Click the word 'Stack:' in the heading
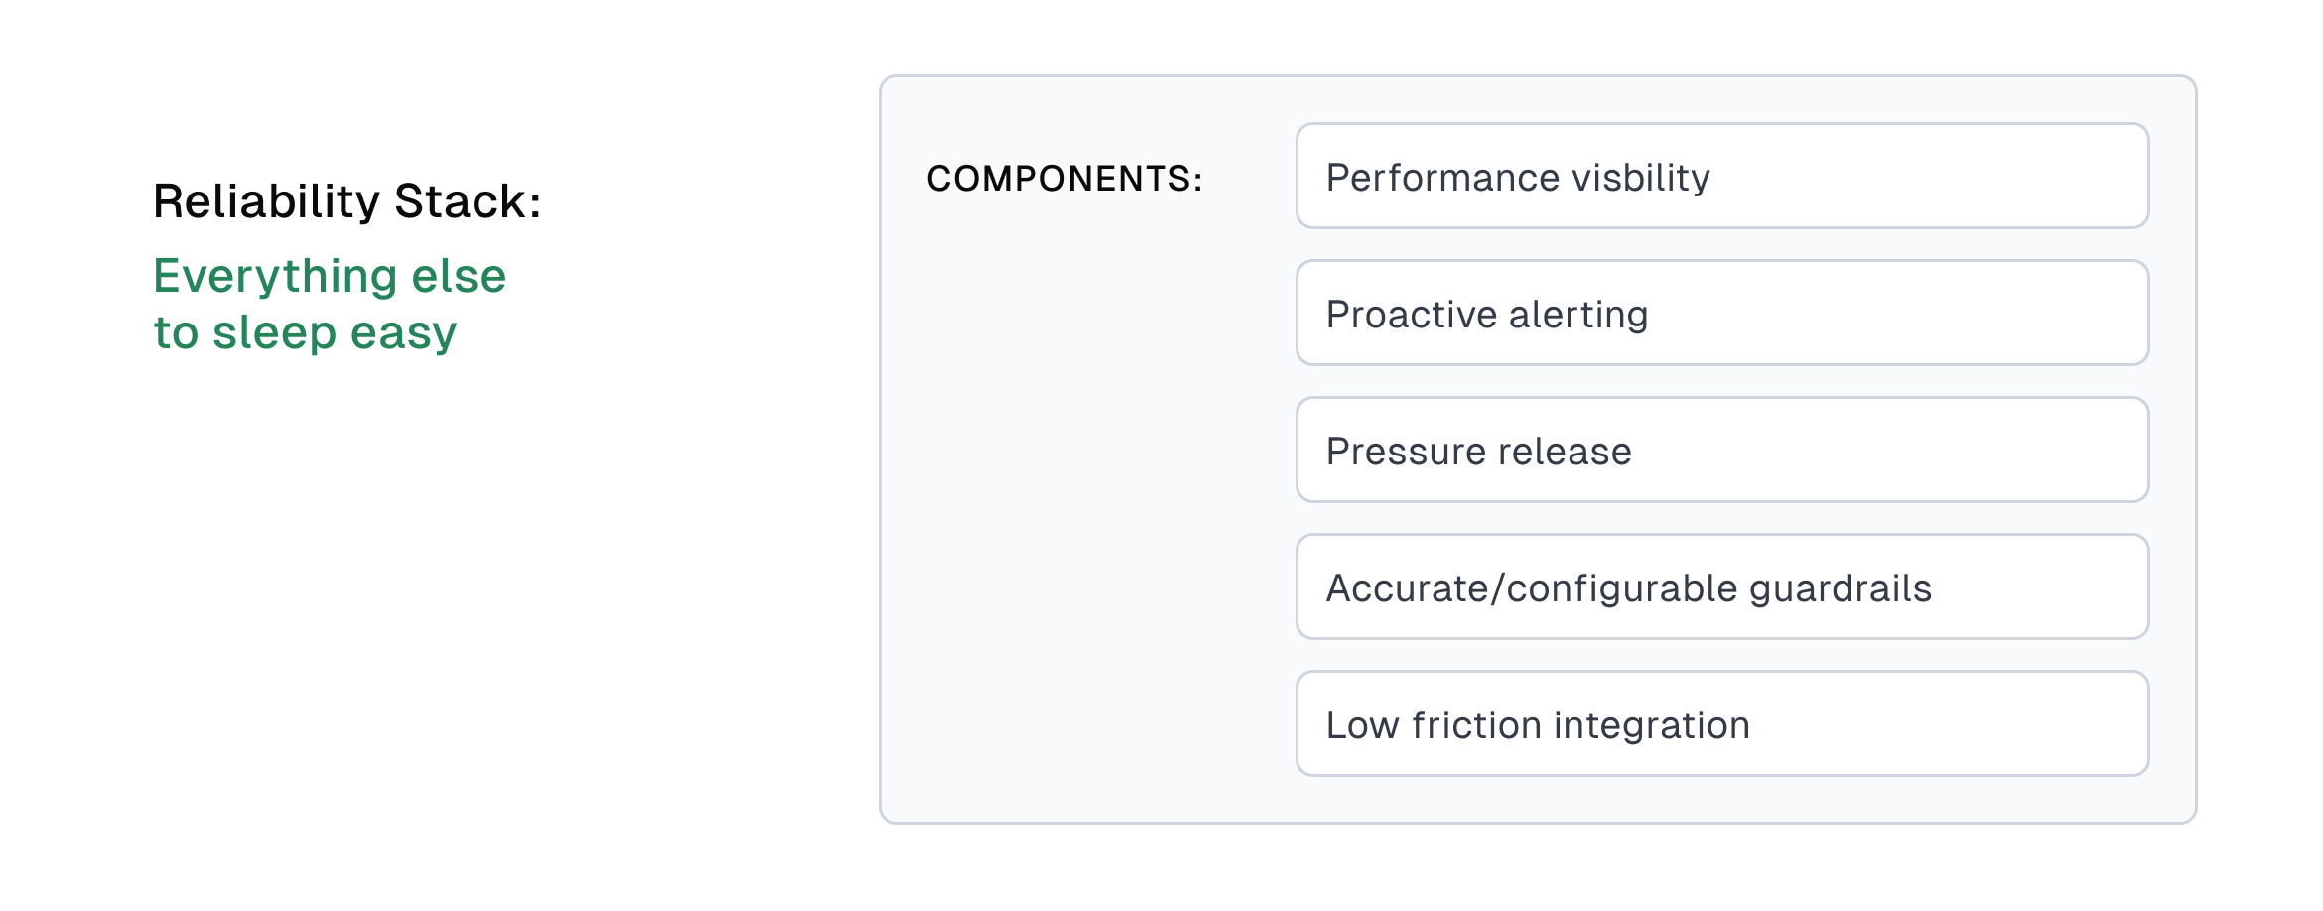 tap(468, 201)
